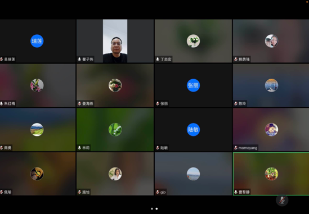Click the 张丽 name label under the avatar

click(x=164, y=103)
